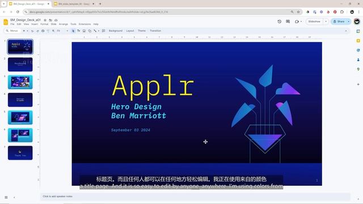Open the Help menu
Viewport: 363px width, 204px height.
(96, 24)
